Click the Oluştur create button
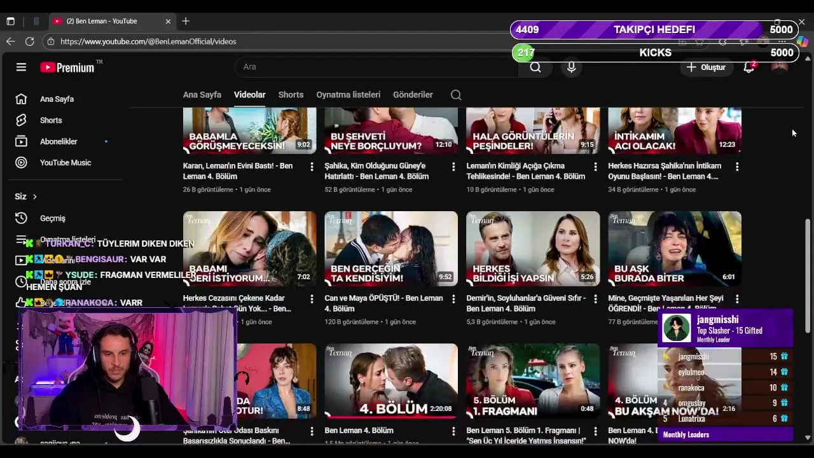814x458 pixels. [x=706, y=67]
